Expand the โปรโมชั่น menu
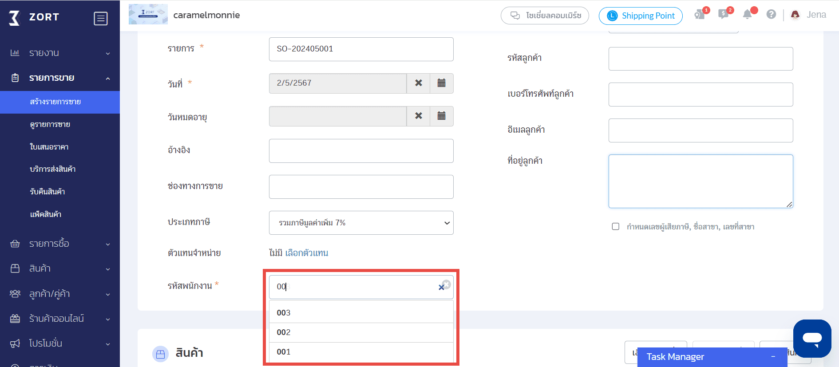The height and width of the screenshot is (367, 839). click(x=108, y=344)
